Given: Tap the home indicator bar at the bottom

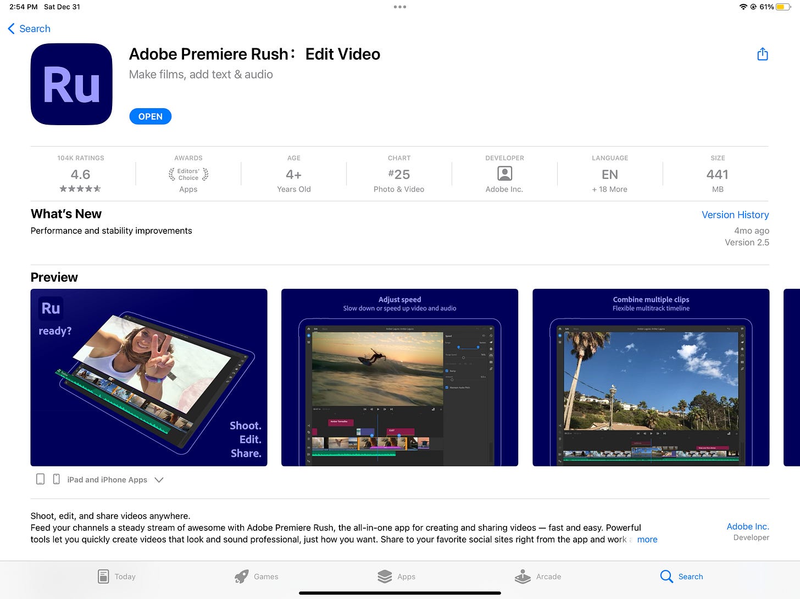Looking at the screenshot, I should coord(400,593).
